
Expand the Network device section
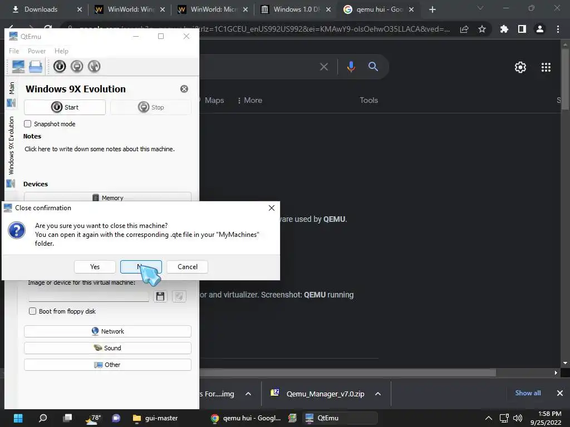[107, 331]
